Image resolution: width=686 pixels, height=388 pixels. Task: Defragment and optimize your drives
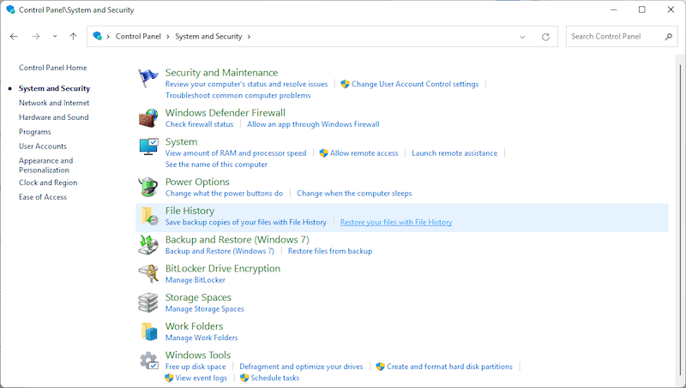(301, 367)
